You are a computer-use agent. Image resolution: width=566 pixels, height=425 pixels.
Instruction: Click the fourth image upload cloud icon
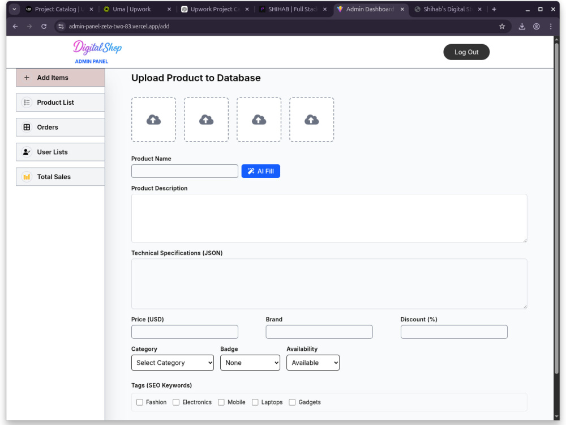tap(311, 120)
